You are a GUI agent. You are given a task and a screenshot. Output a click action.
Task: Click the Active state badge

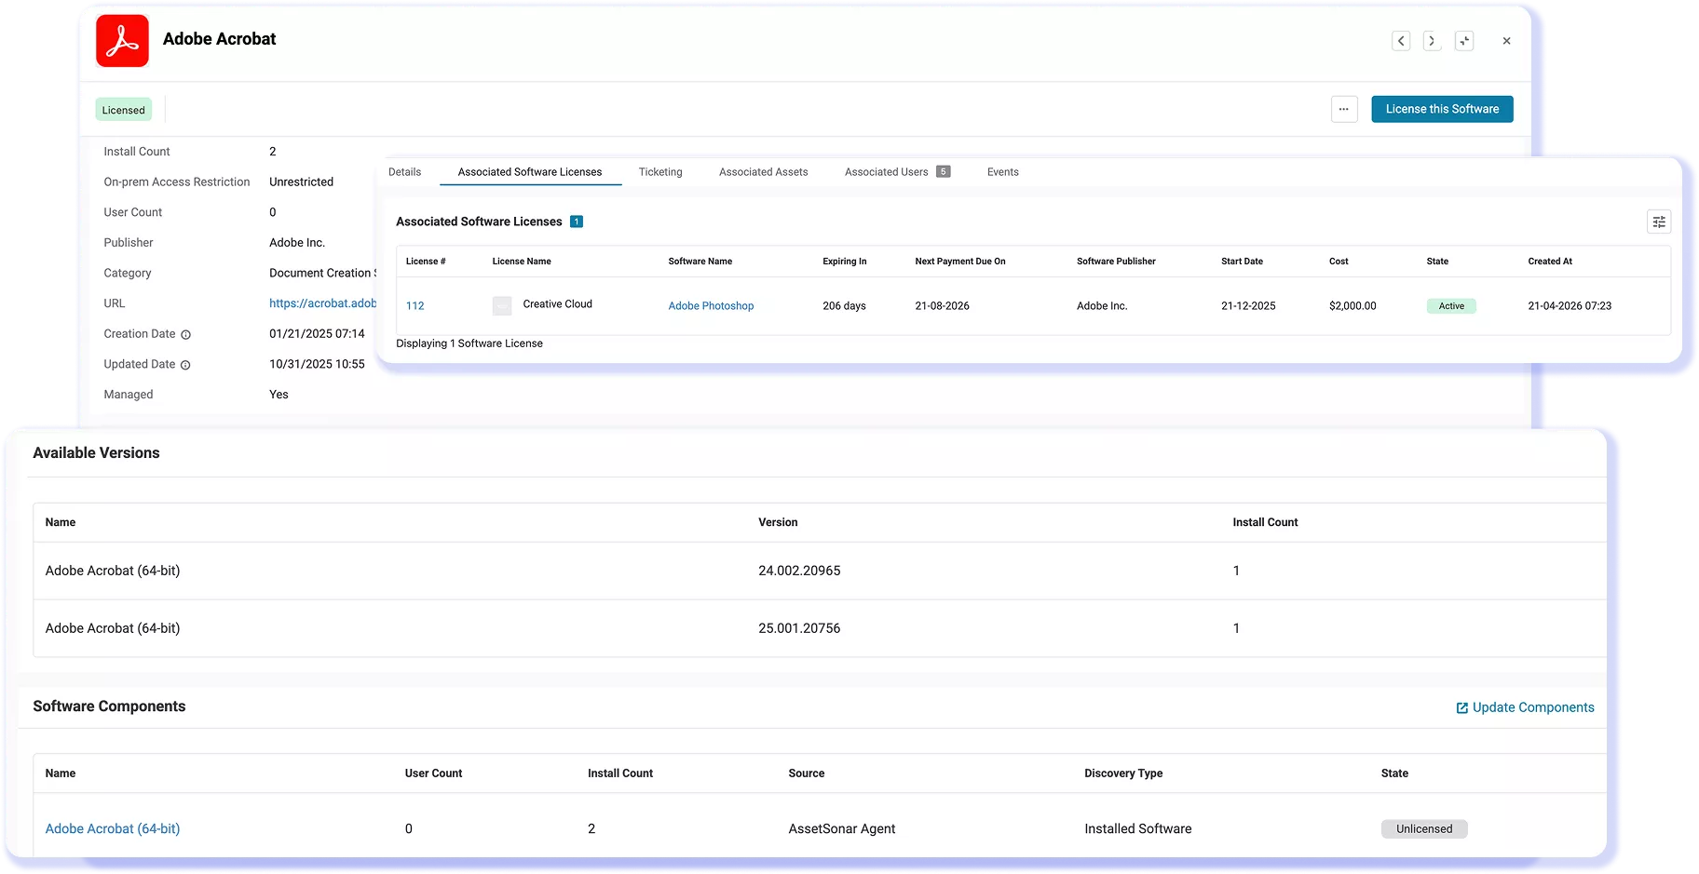1451,306
